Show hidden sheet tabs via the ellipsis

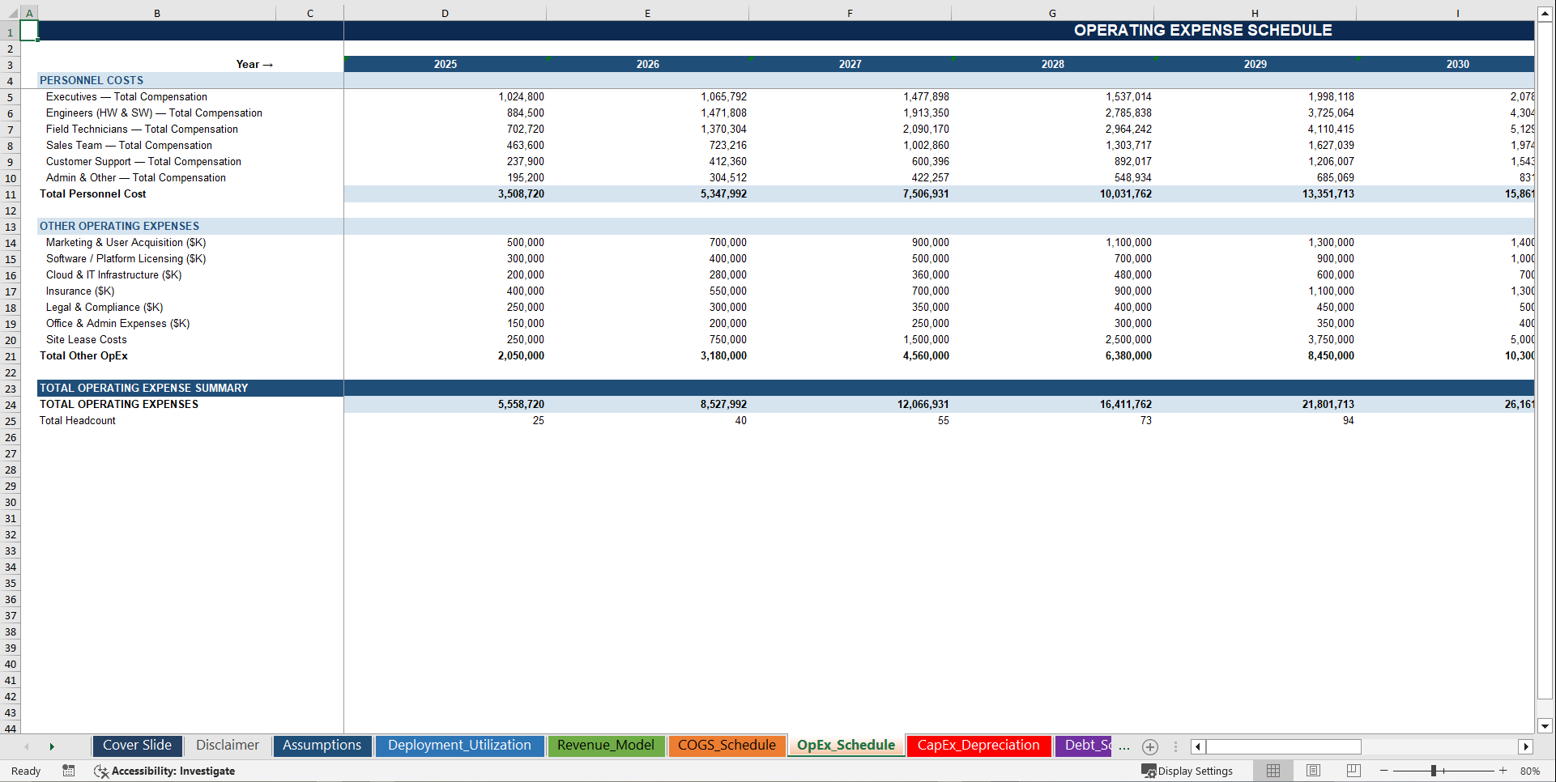click(x=1124, y=746)
